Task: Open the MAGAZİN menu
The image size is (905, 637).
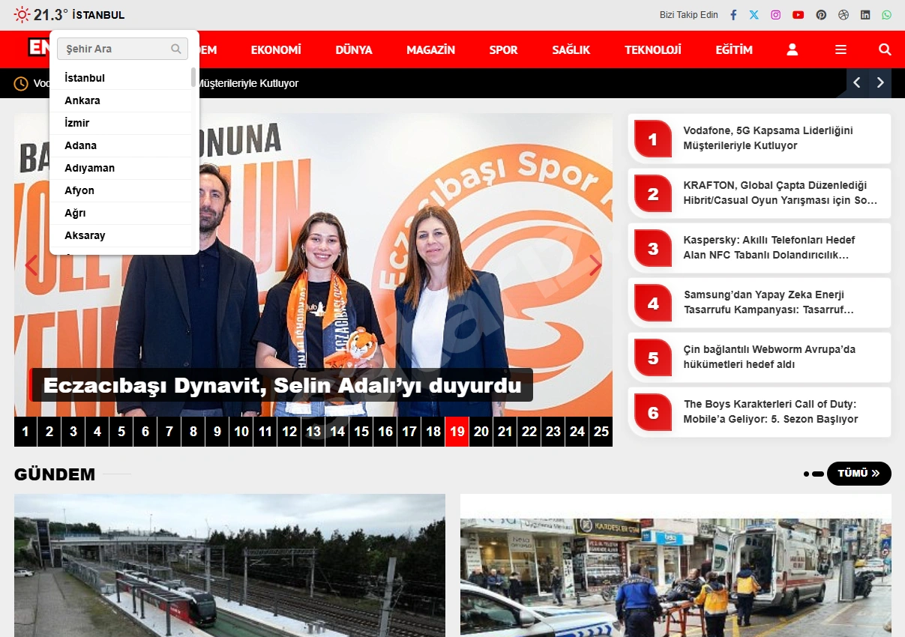Action: 430,49
